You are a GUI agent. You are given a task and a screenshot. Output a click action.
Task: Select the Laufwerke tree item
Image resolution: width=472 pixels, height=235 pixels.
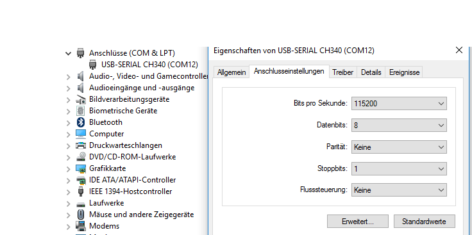click(x=106, y=203)
